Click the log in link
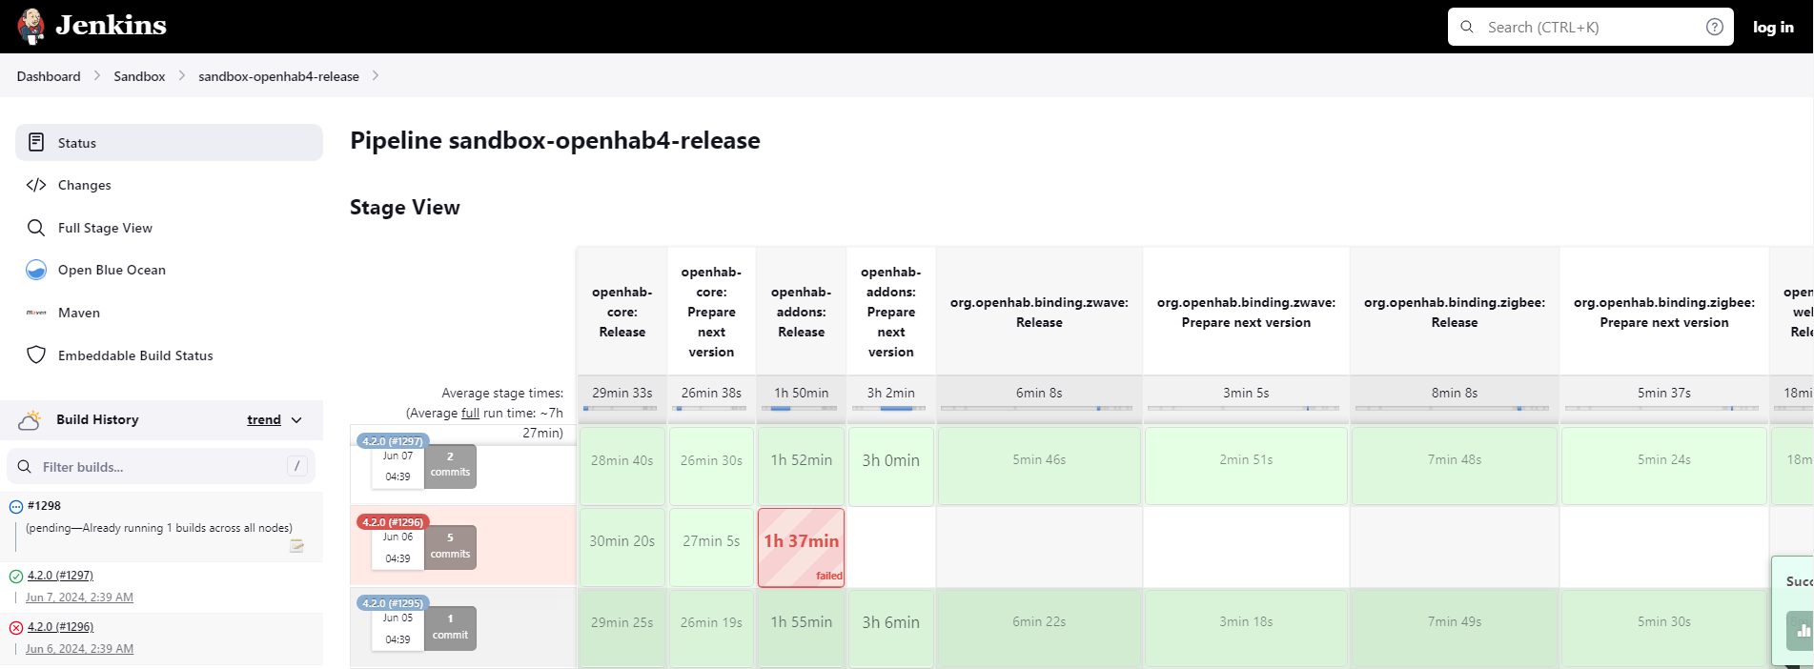The width and height of the screenshot is (1814, 669). click(x=1773, y=27)
